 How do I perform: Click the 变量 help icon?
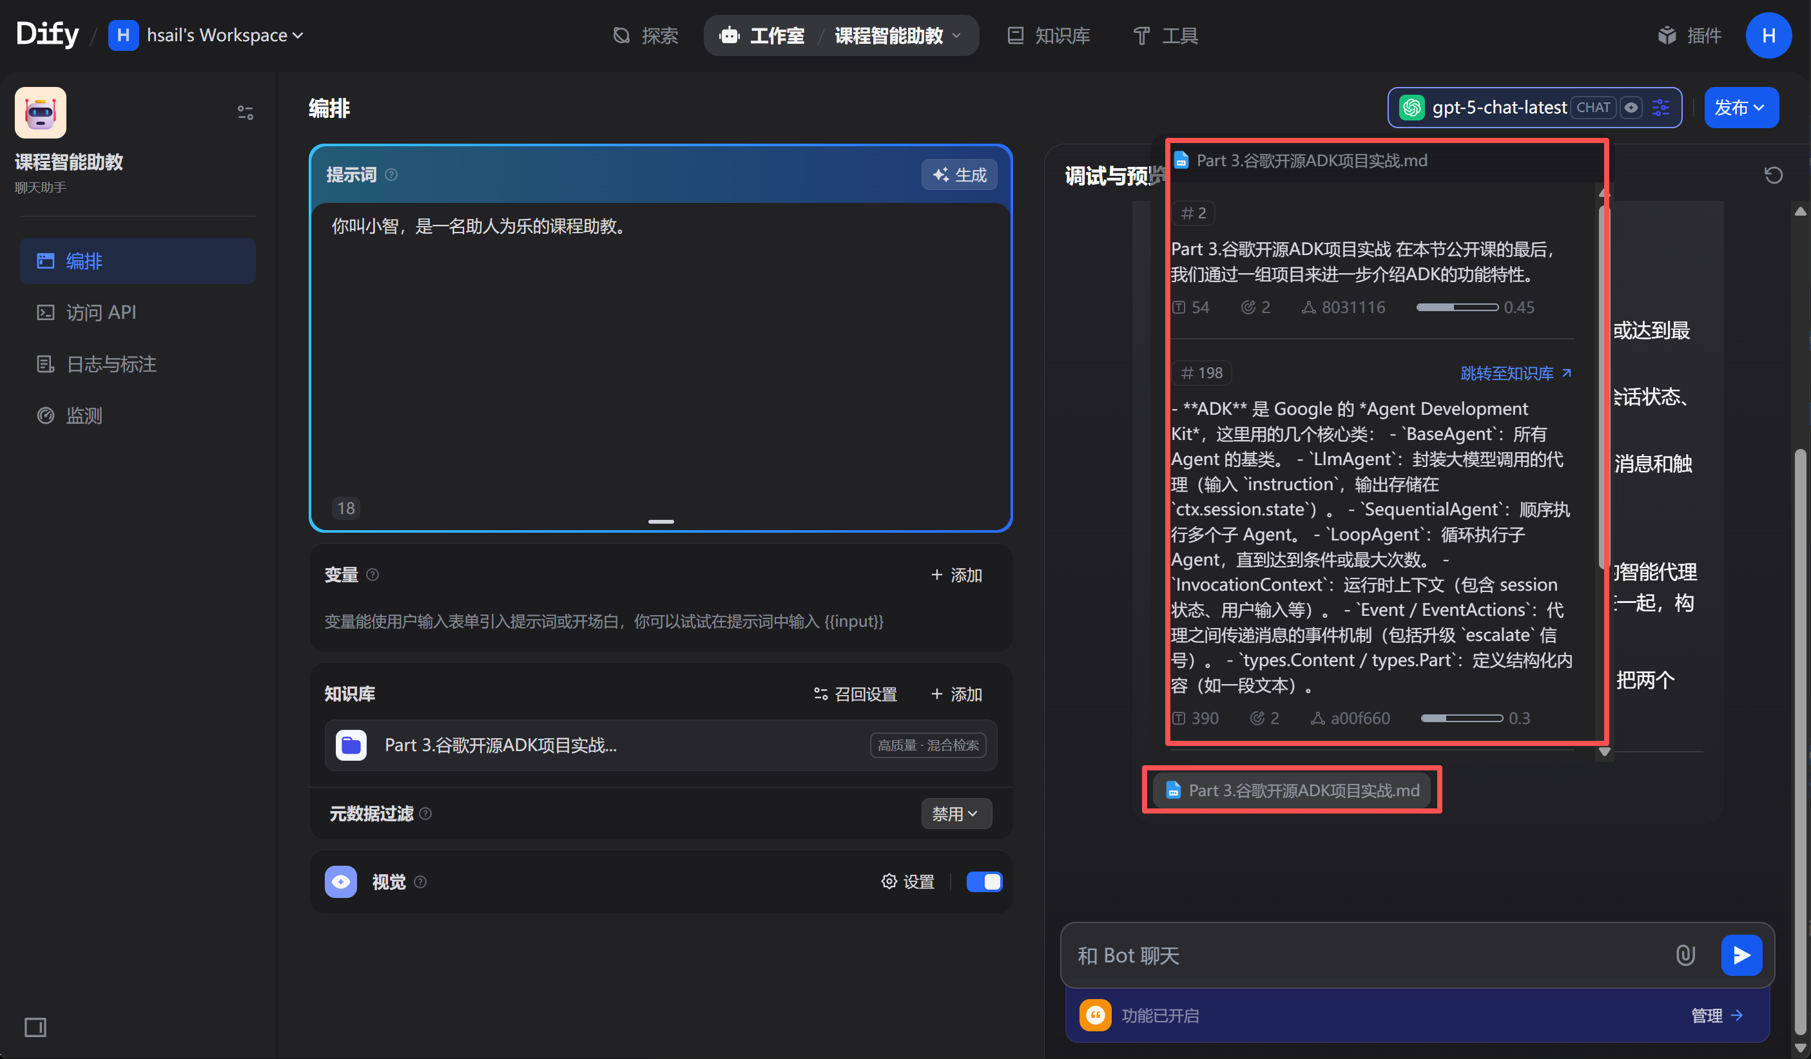(x=373, y=574)
